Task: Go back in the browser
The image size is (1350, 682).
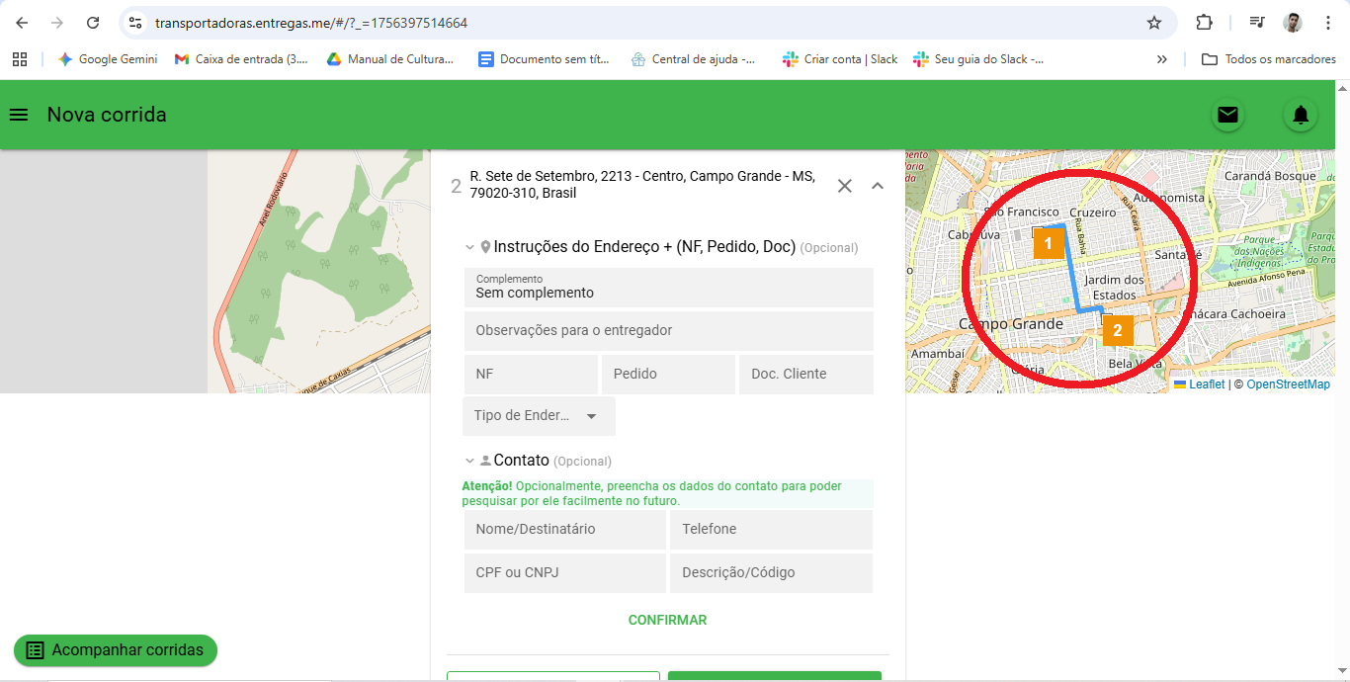Action: [x=22, y=23]
